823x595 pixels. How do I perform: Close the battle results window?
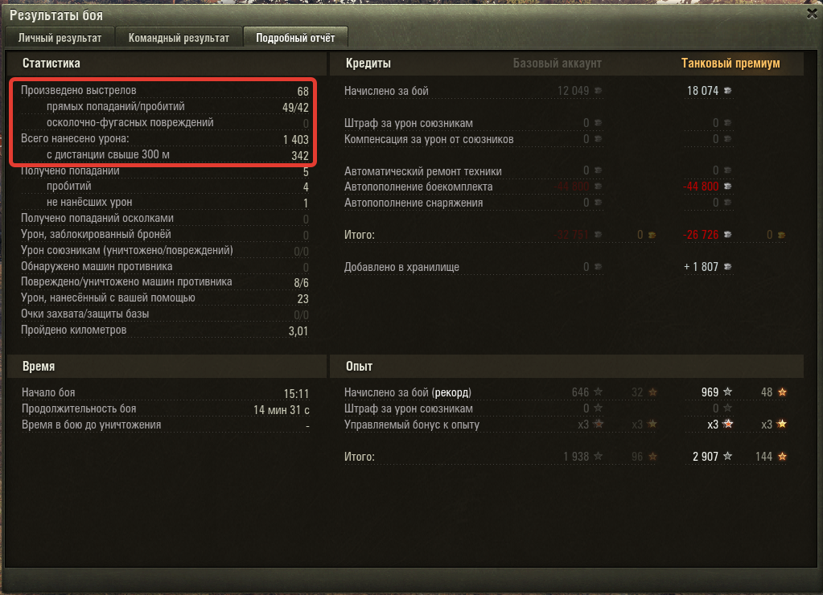(x=812, y=14)
